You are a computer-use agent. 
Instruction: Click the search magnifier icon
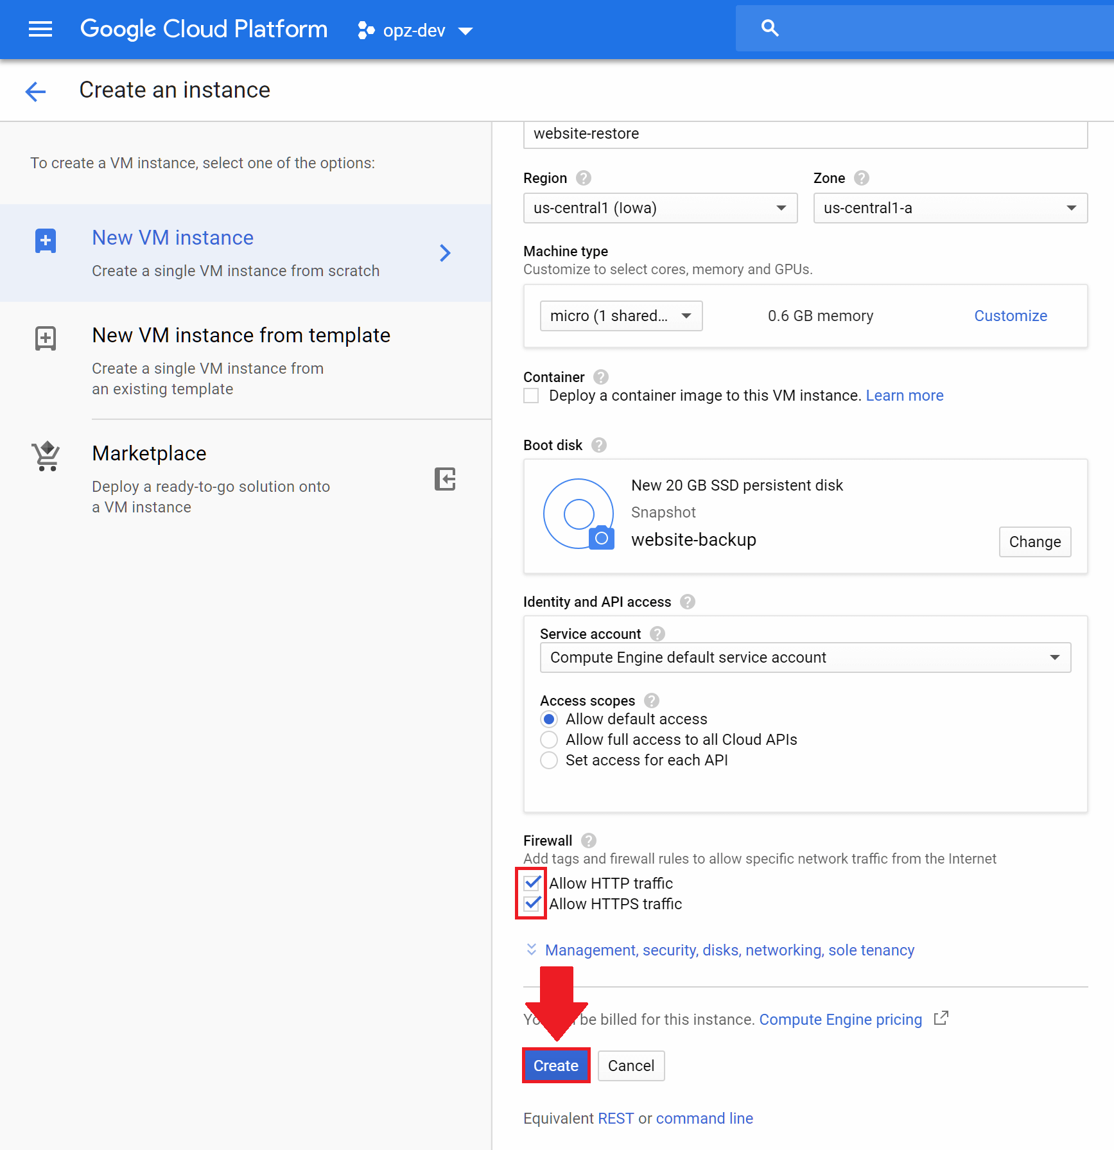(x=770, y=28)
